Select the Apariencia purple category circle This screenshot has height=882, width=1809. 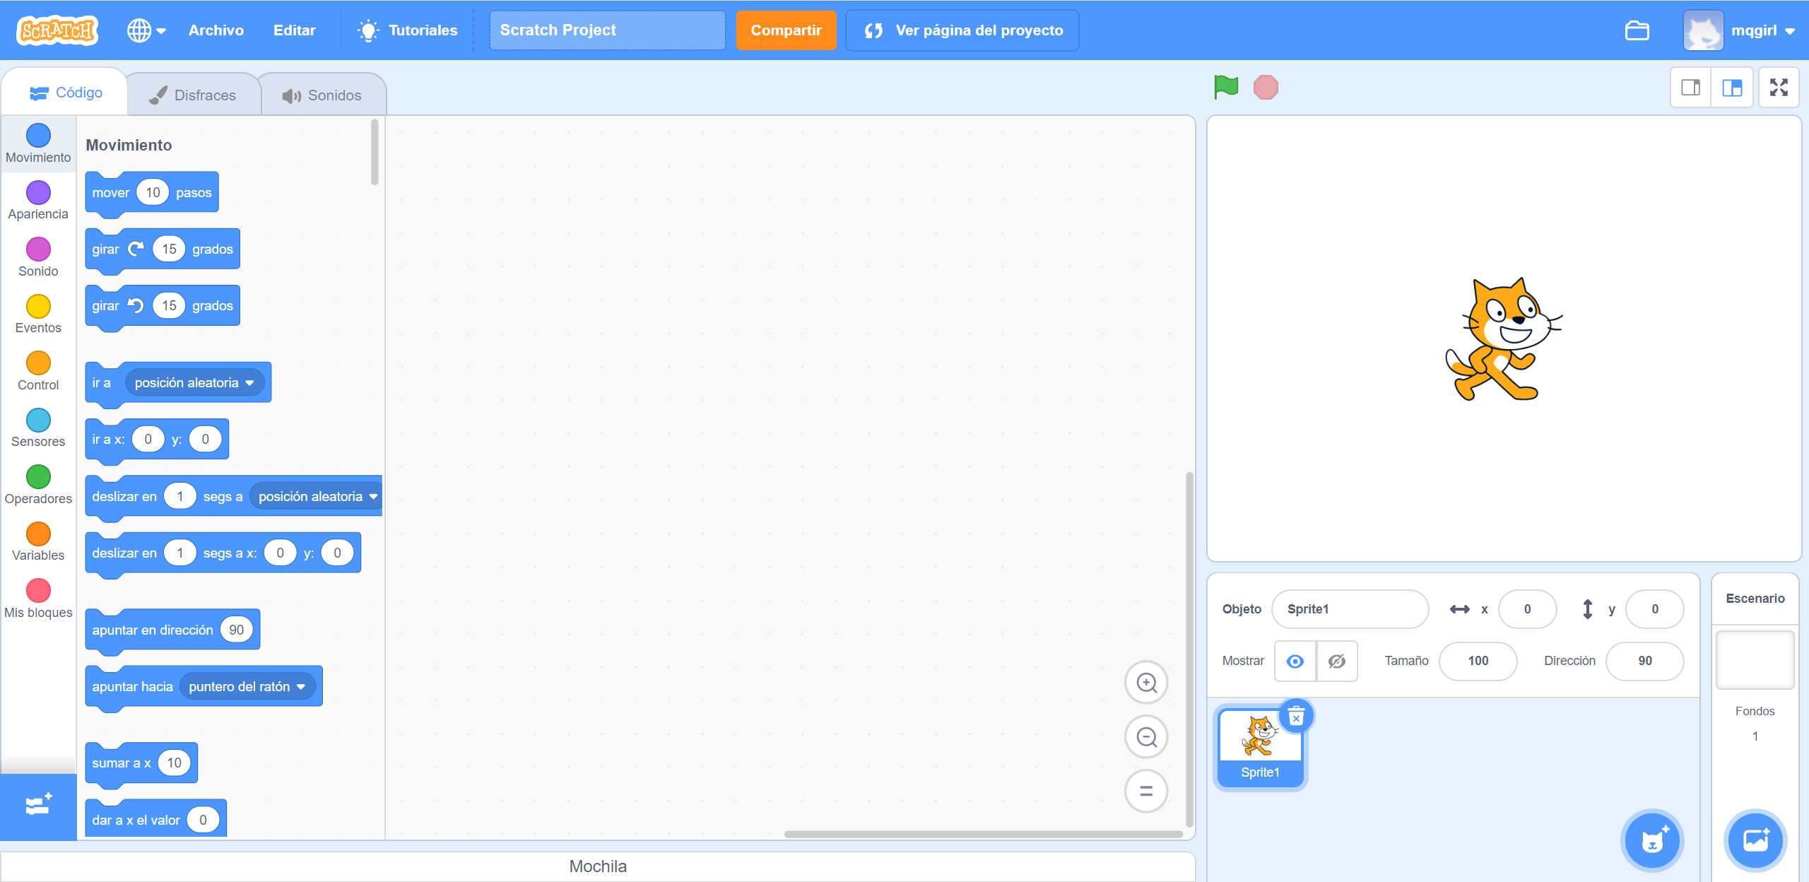(38, 192)
